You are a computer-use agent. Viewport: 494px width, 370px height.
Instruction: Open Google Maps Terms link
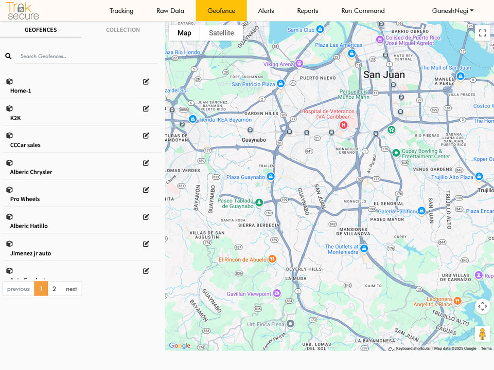pyautogui.click(x=486, y=348)
